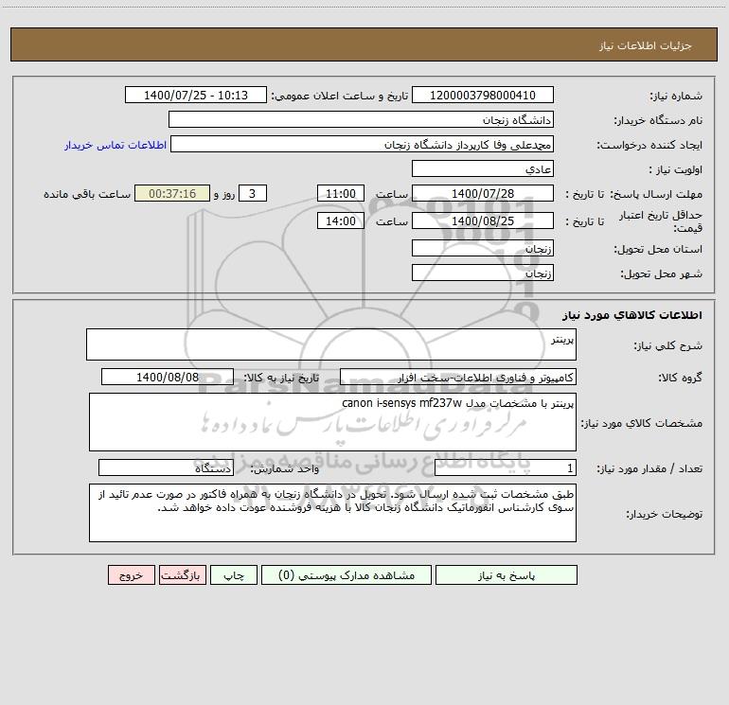The image size is (729, 705).
Task: Click the پاسخ به نیاز button
Action: (x=507, y=574)
